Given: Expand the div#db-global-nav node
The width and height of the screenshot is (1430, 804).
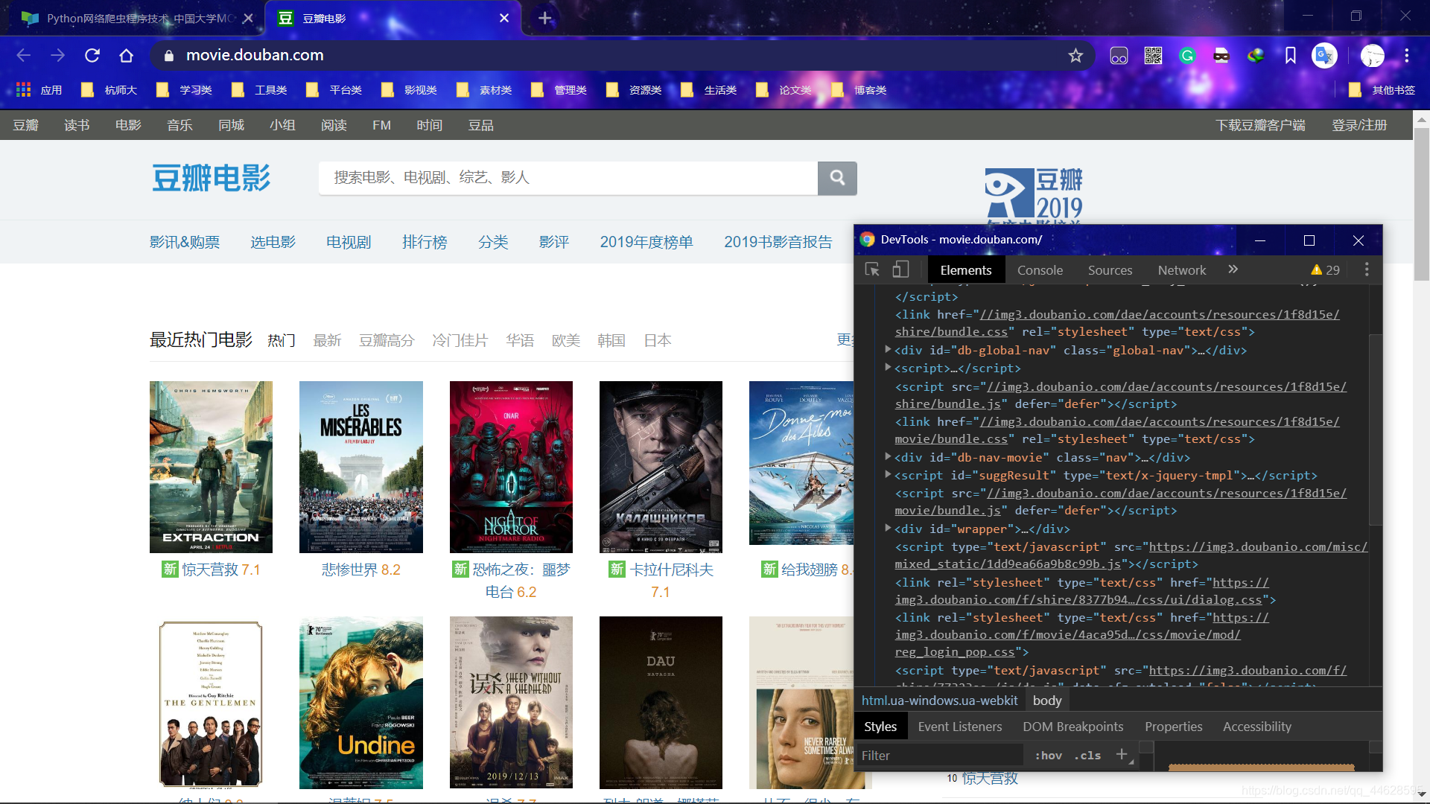Looking at the screenshot, I should [x=888, y=349].
